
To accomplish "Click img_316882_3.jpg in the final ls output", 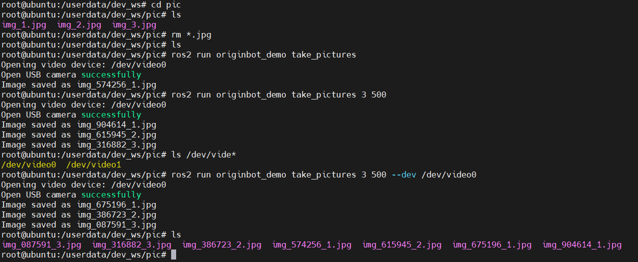I will 132,245.
